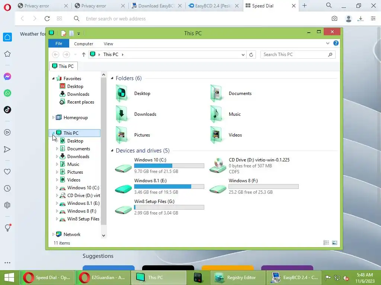381x285 pixels.
Task: Open the three-dots sidebar setup menu
Action: point(7,263)
